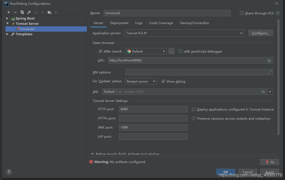The width and height of the screenshot is (285, 180).
Task: Click the Sort configurations icon
Action: [56, 12]
